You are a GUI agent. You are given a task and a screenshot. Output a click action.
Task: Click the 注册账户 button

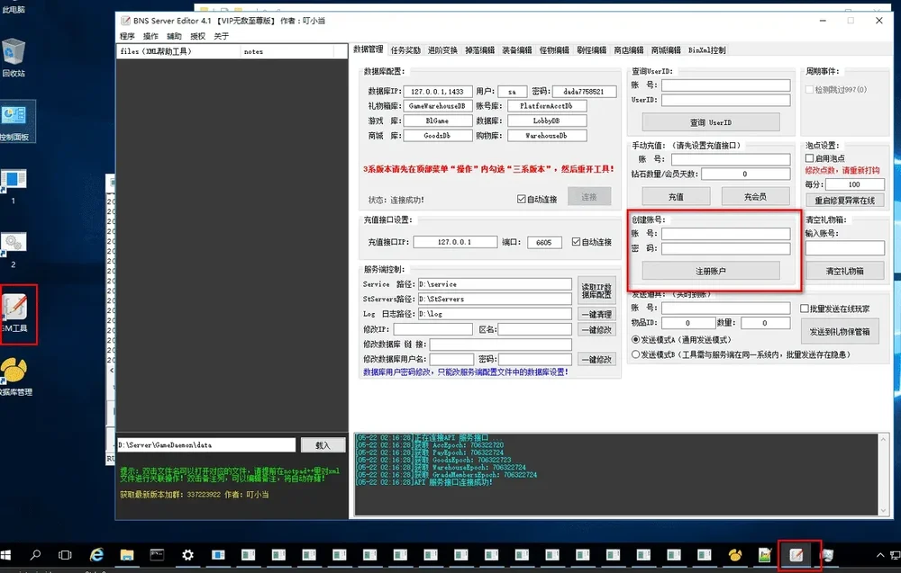[711, 271]
